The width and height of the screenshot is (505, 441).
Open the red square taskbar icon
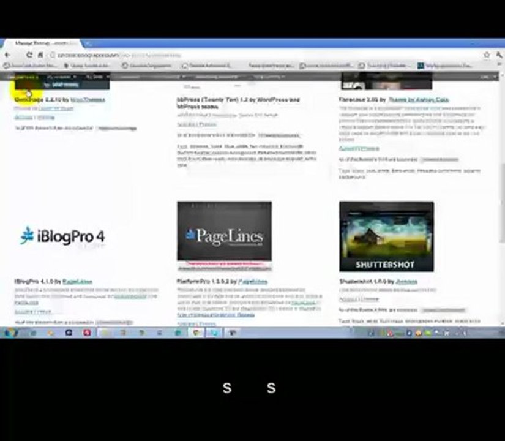[87, 333]
